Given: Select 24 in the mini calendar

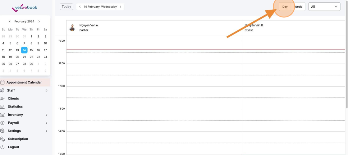Looking at the screenshot, I should [45, 57].
